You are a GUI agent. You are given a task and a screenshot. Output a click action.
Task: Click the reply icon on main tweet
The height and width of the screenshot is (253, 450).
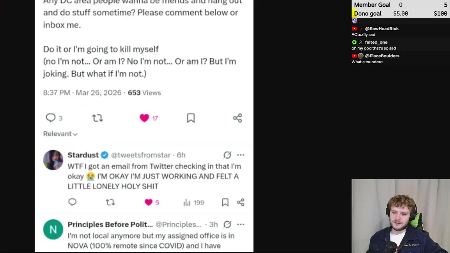pos(51,118)
